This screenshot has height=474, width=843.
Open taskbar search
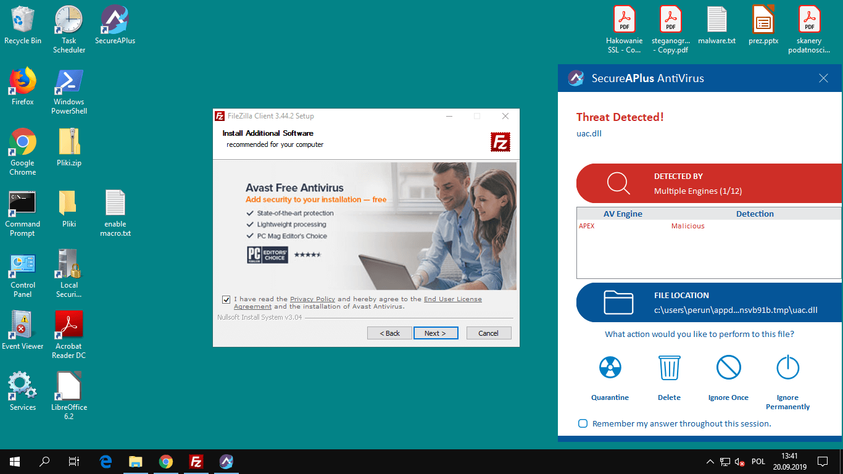click(44, 461)
